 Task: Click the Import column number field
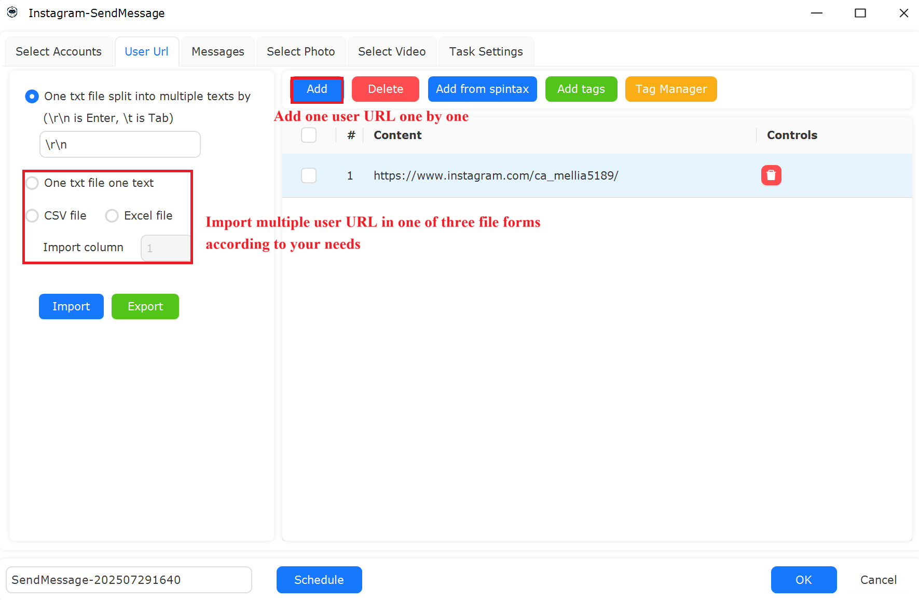[x=166, y=248]
